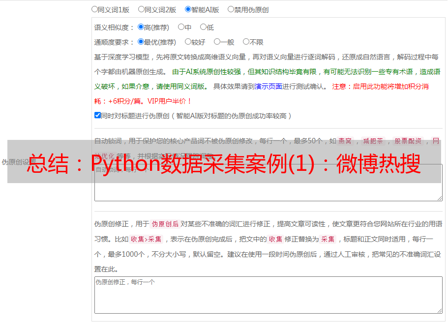Click the 燕窝 example keyword

(345, 141)
